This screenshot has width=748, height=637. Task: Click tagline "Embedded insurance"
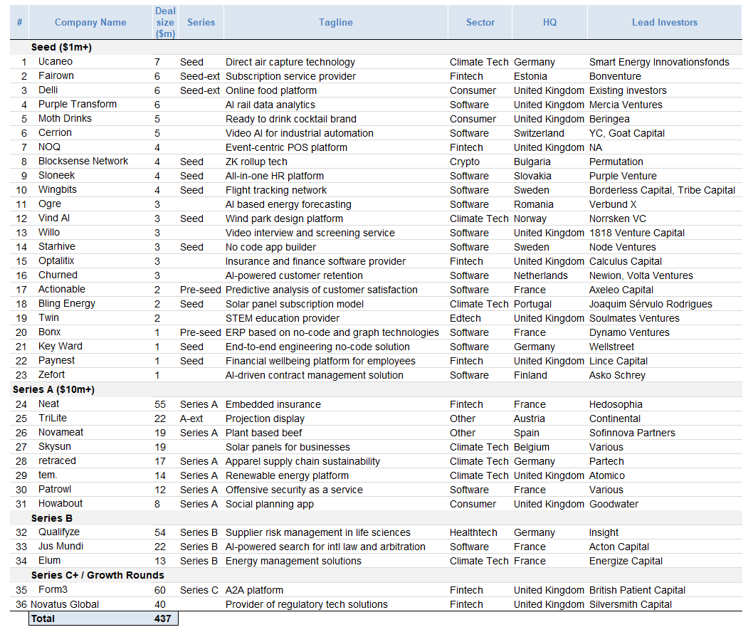[x=273, y=405]
